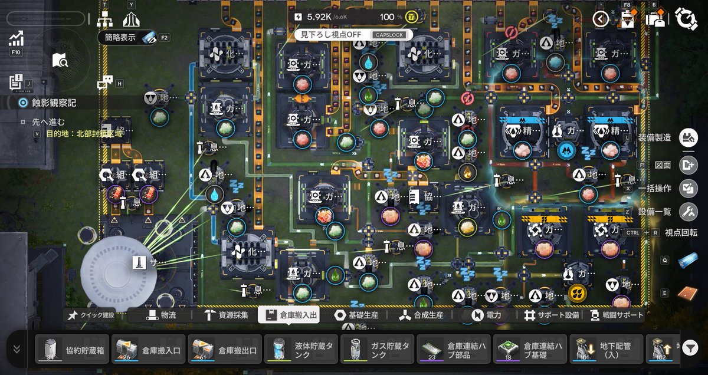Click the 5.92K power readout

320,17
